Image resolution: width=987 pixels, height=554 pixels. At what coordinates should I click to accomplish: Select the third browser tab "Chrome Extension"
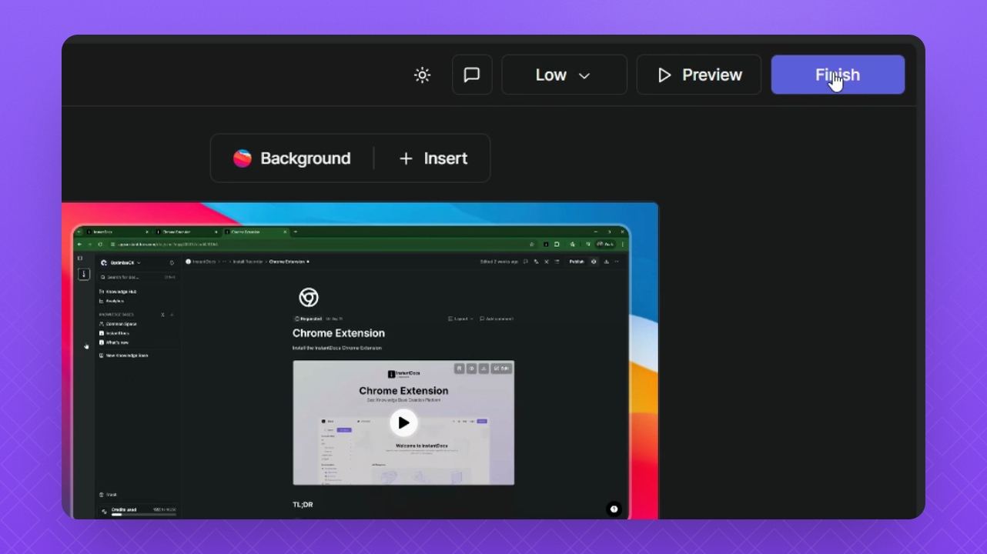click(x=256, y=232)
